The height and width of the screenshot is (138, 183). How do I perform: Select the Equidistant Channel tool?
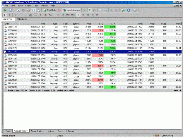point(30,15)
